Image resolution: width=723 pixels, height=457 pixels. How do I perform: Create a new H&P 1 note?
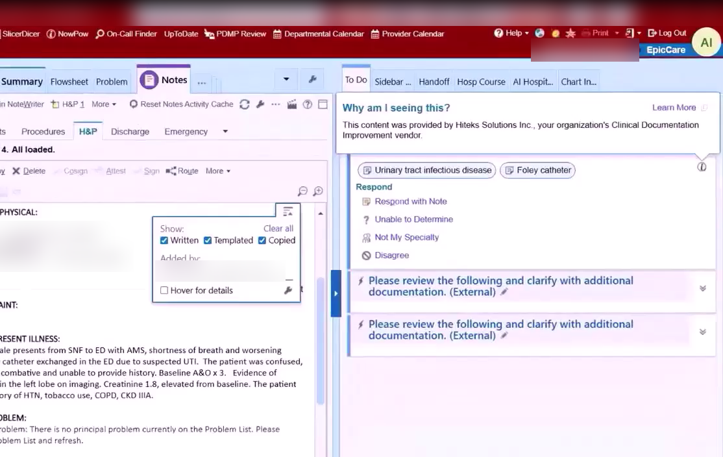[67, 105]
